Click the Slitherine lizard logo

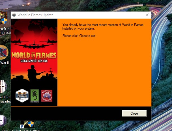coord(35,96)
